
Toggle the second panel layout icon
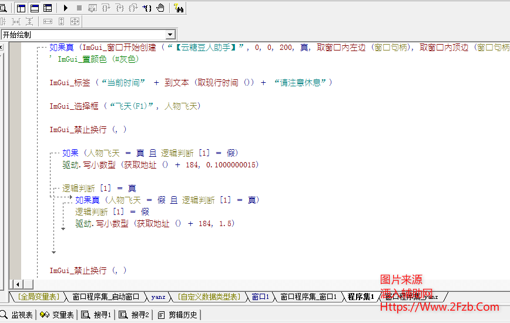(x=34, y=8)
